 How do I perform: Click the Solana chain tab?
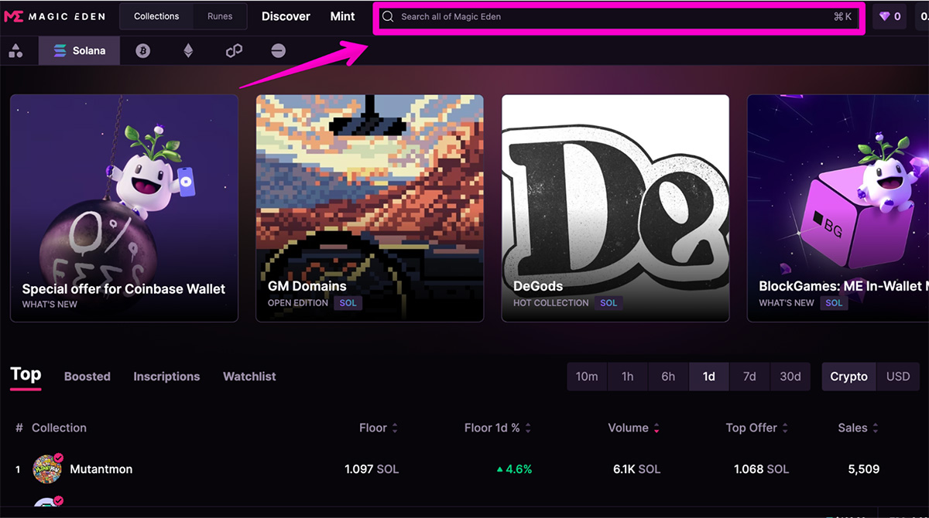79,51
